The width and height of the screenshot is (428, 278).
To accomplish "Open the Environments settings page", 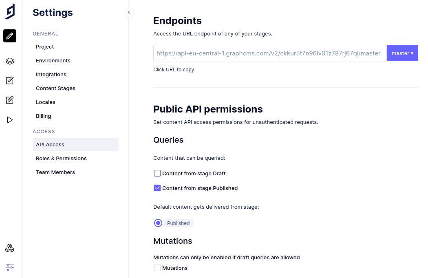I will pos(53,61).
